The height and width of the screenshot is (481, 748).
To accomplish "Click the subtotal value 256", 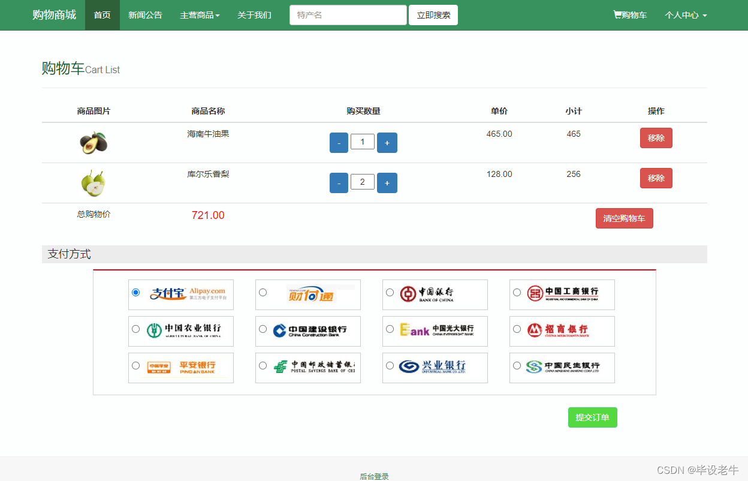I will pyautogui.click(x=574, y=174).
